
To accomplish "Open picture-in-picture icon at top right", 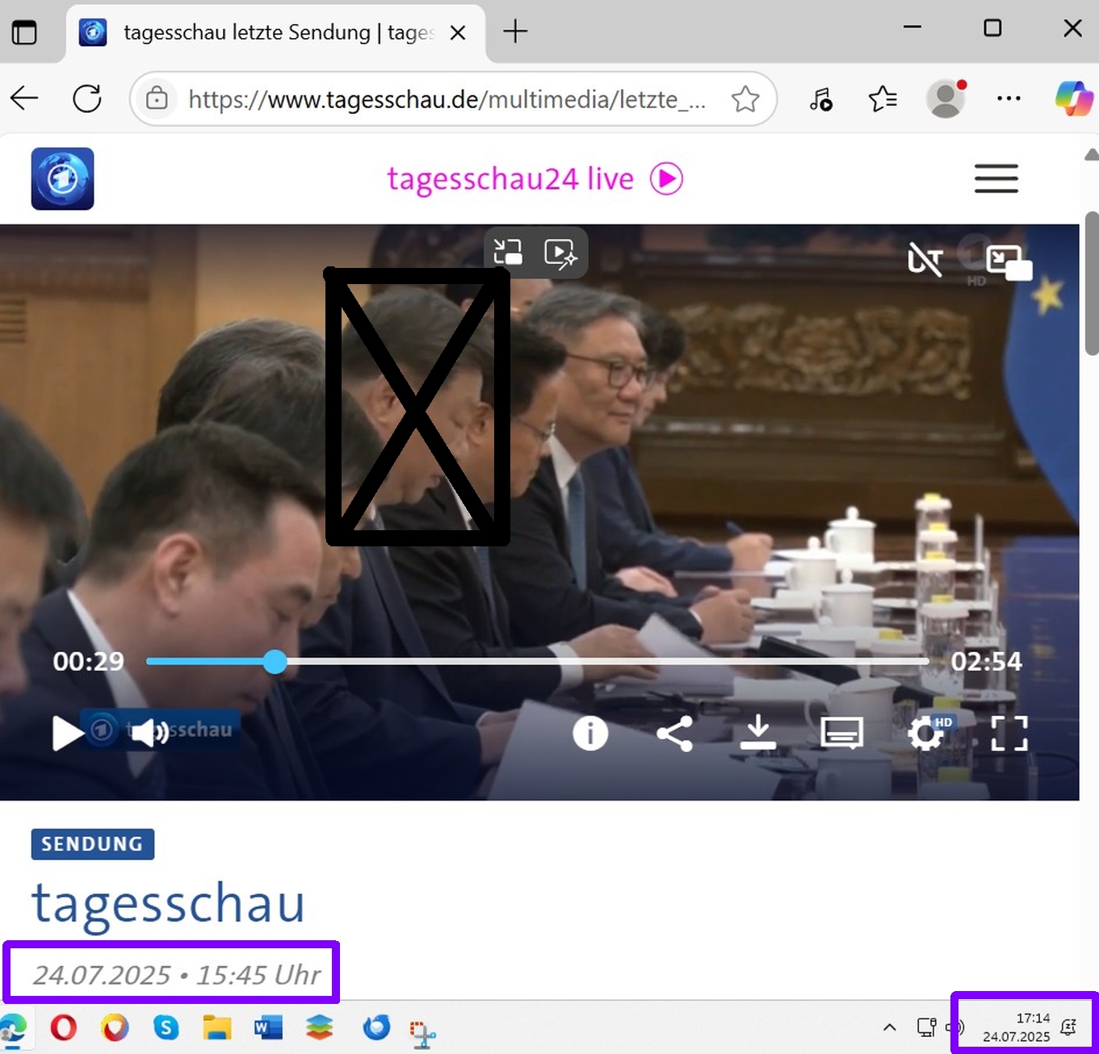I will [x=1008, y=261].
